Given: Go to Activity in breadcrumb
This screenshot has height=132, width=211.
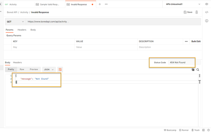Looking at the screenshot, I should [x=24, y=12].
